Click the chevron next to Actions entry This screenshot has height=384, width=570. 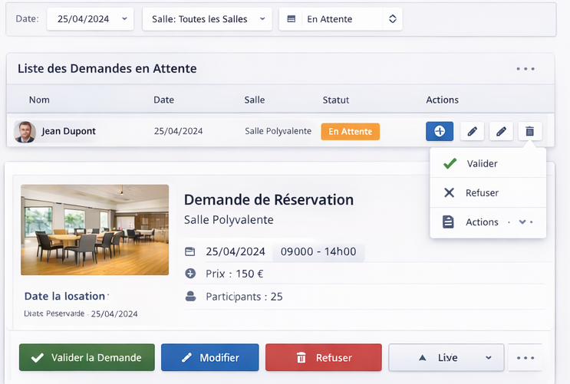tap(522, 222)
